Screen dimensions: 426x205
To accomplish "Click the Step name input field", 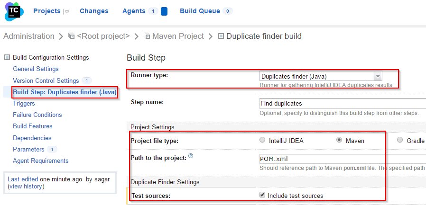I will [343, 103].
